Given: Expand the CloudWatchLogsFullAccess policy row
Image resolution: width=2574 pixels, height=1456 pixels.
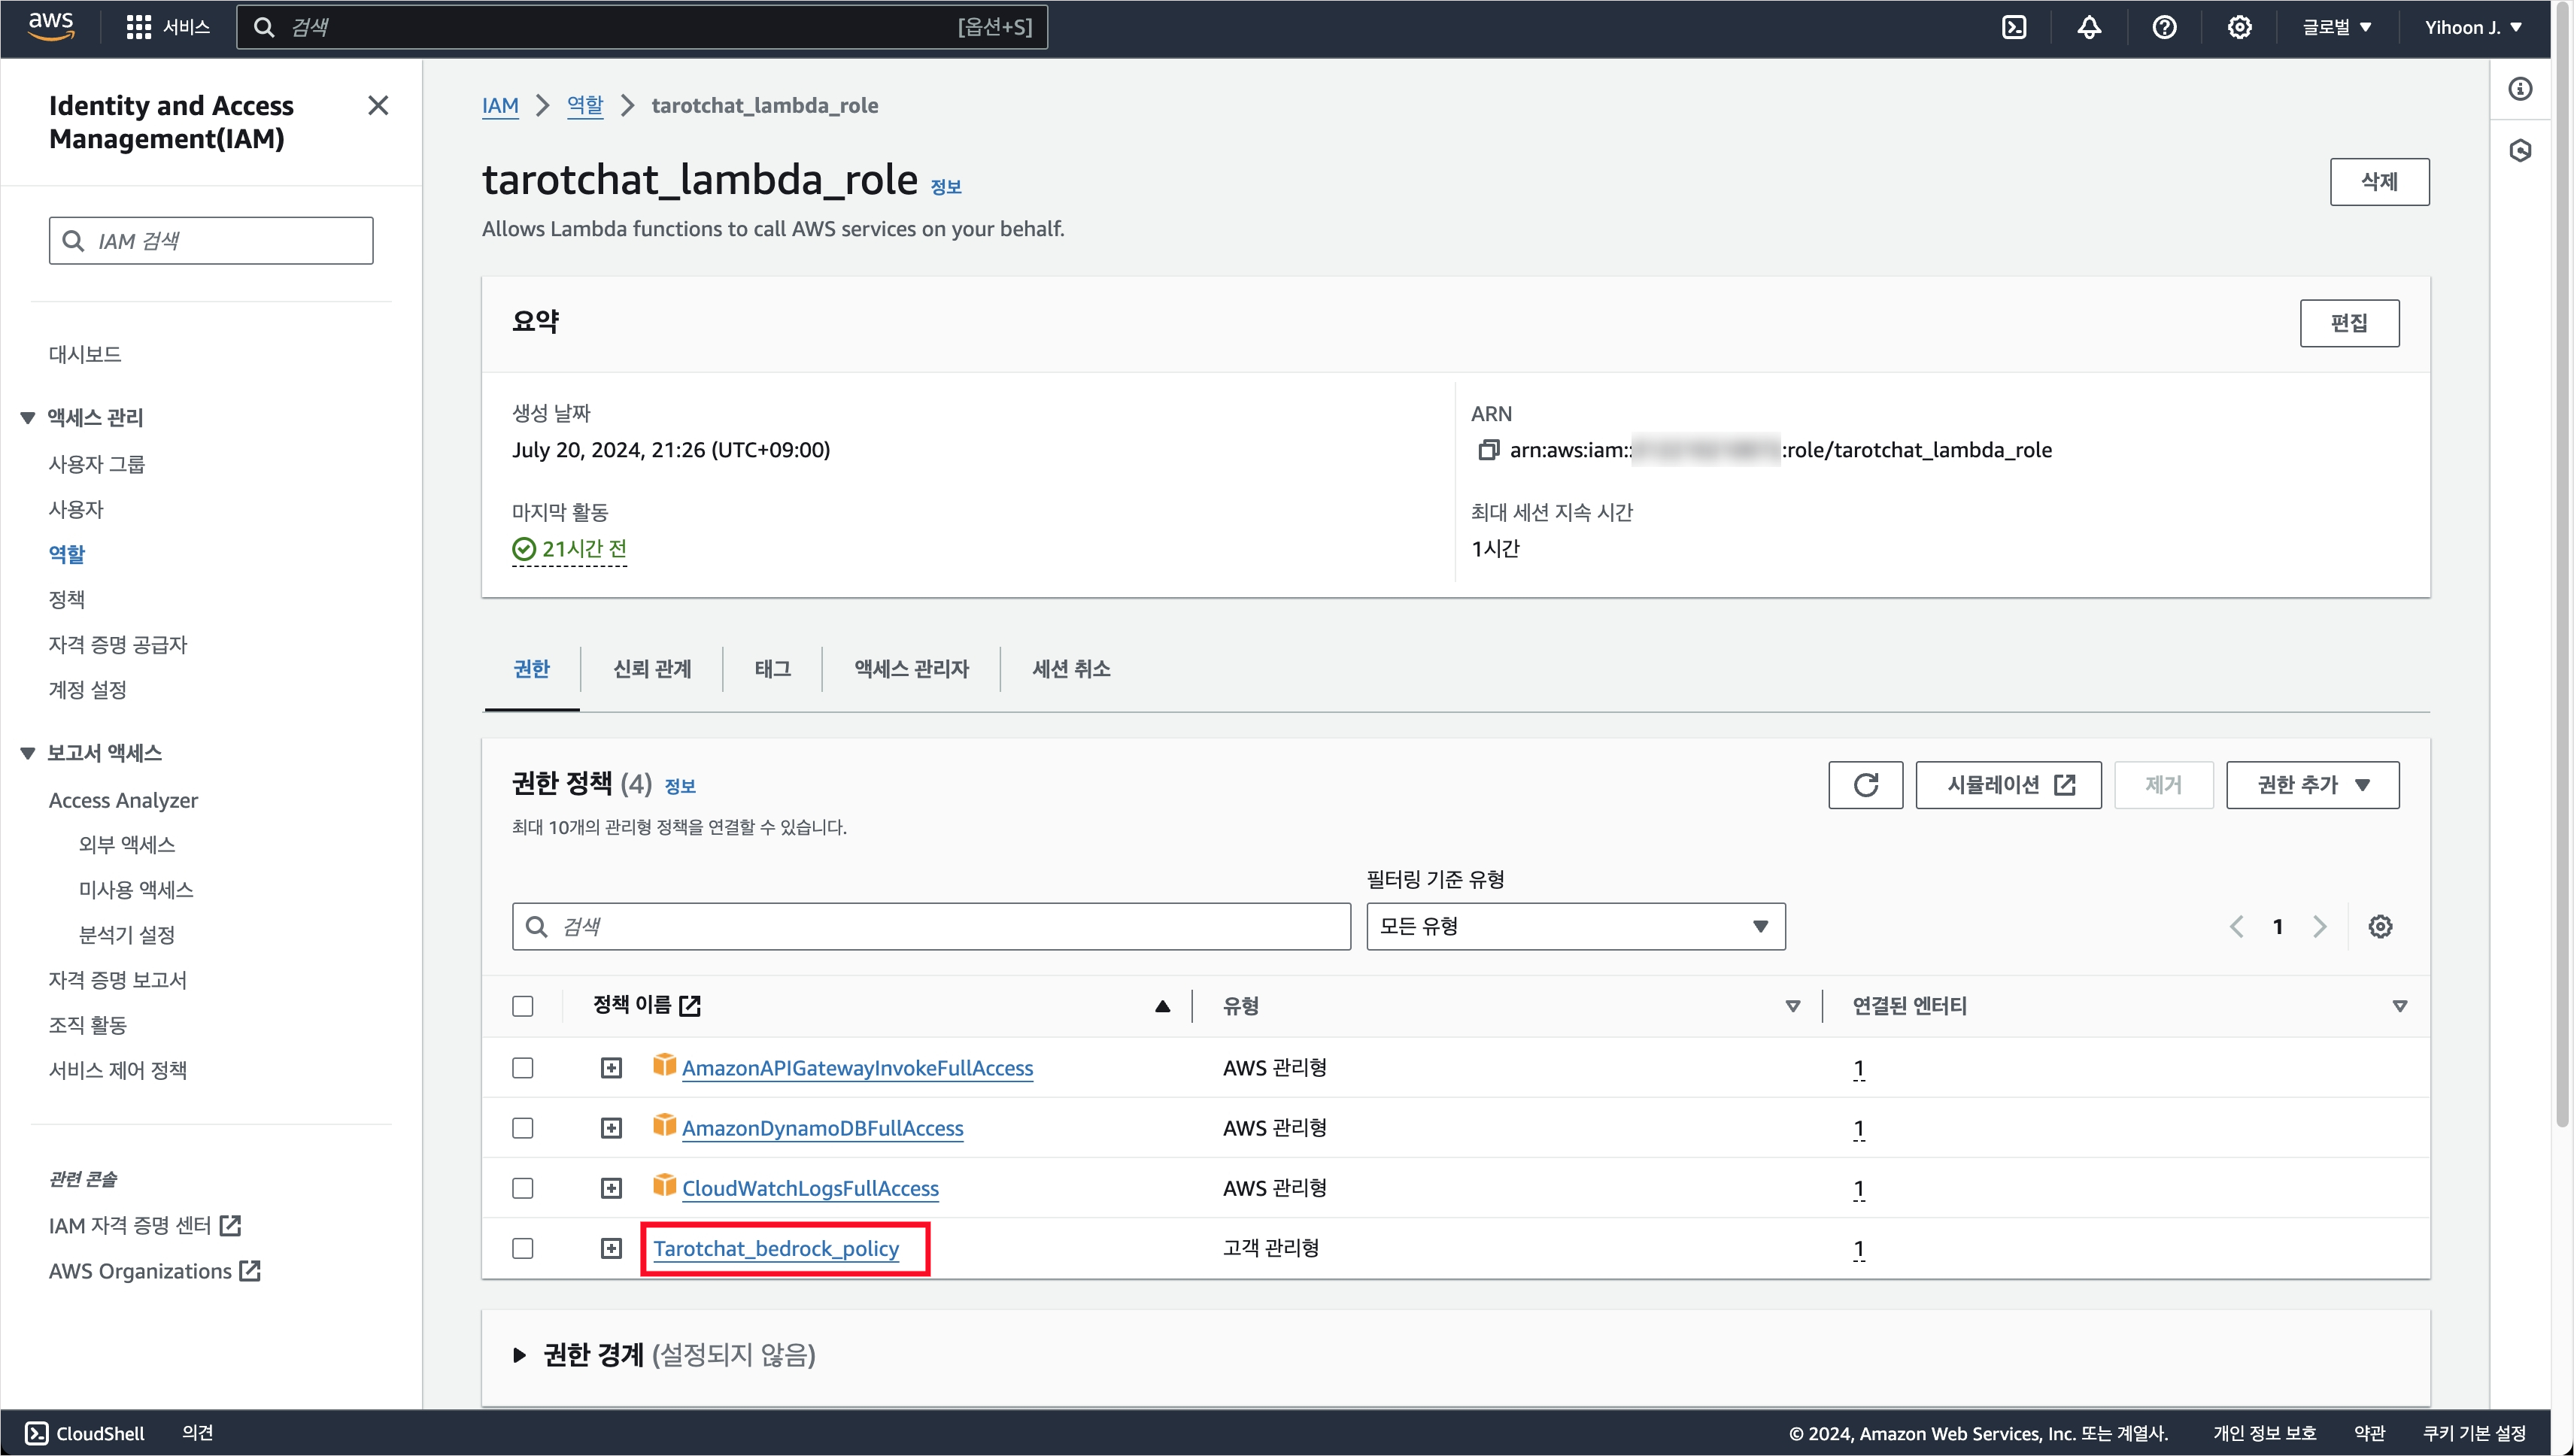Looking at the screenshot, I should [611, 1188].
